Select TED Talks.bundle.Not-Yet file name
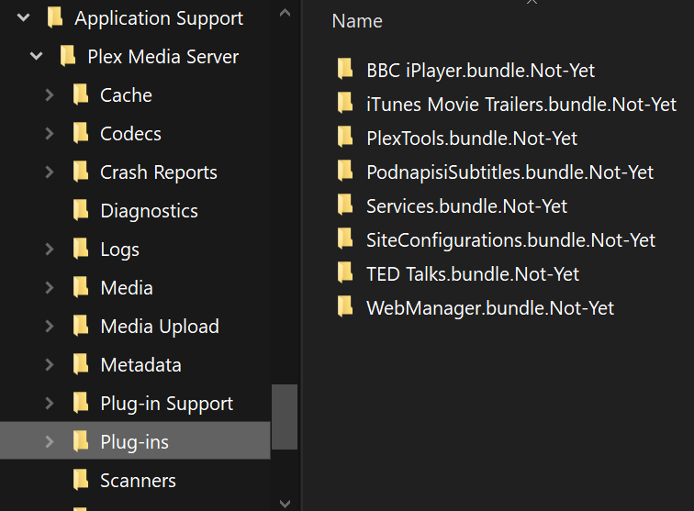The height and width of the screenshot is (511, 694). [x=473, y=274]
